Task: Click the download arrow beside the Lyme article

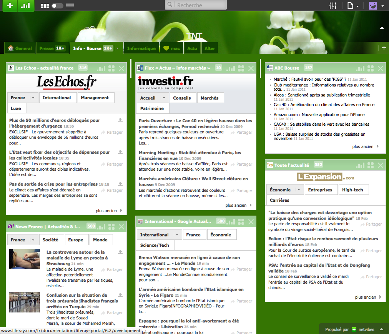Action: point(120,252)
